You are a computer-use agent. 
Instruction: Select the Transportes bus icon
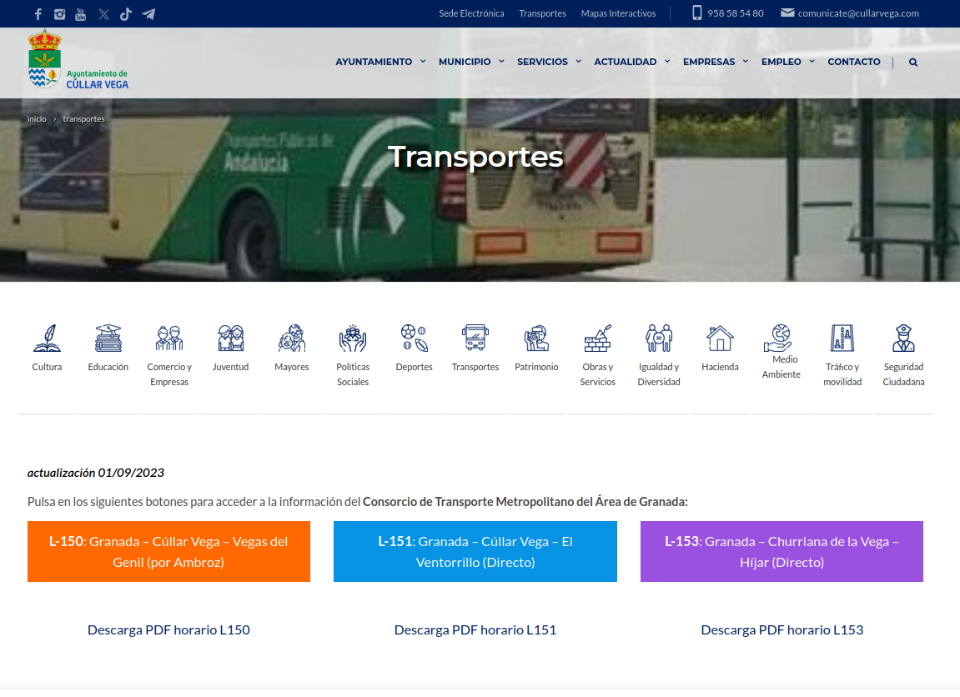(x=475, y=339)
